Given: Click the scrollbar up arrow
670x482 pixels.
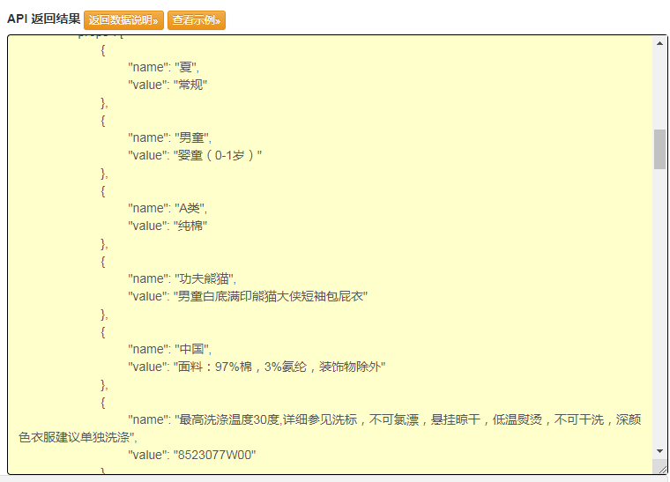Looking at the screenshot, I should click(659, 43).
